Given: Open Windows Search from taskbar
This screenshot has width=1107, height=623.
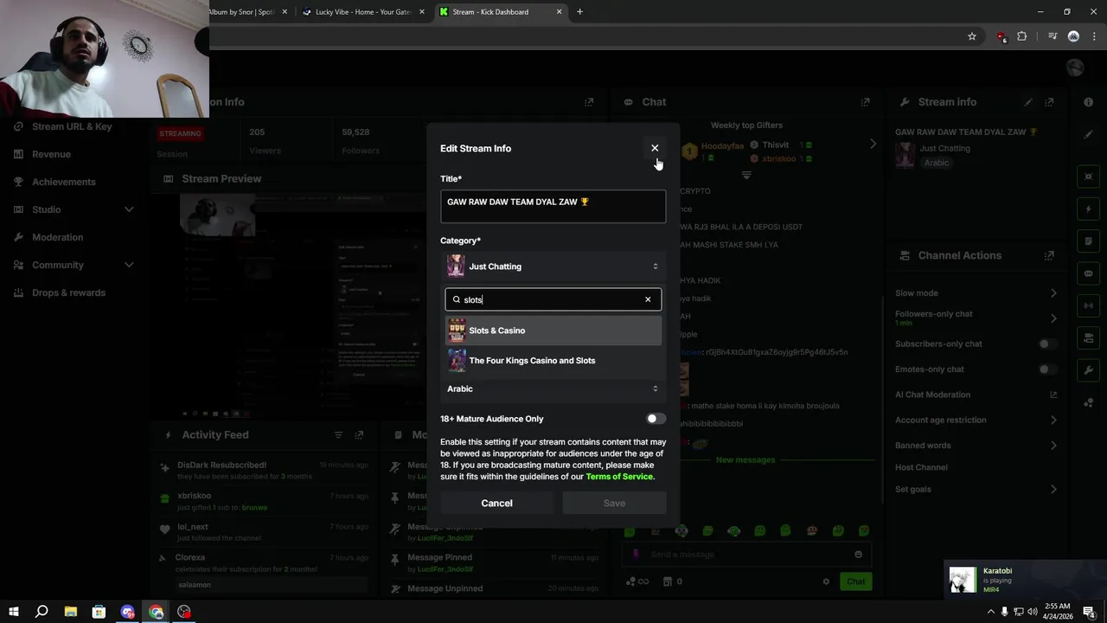Looking at the screenshot, I should click(x=42, y=612).
